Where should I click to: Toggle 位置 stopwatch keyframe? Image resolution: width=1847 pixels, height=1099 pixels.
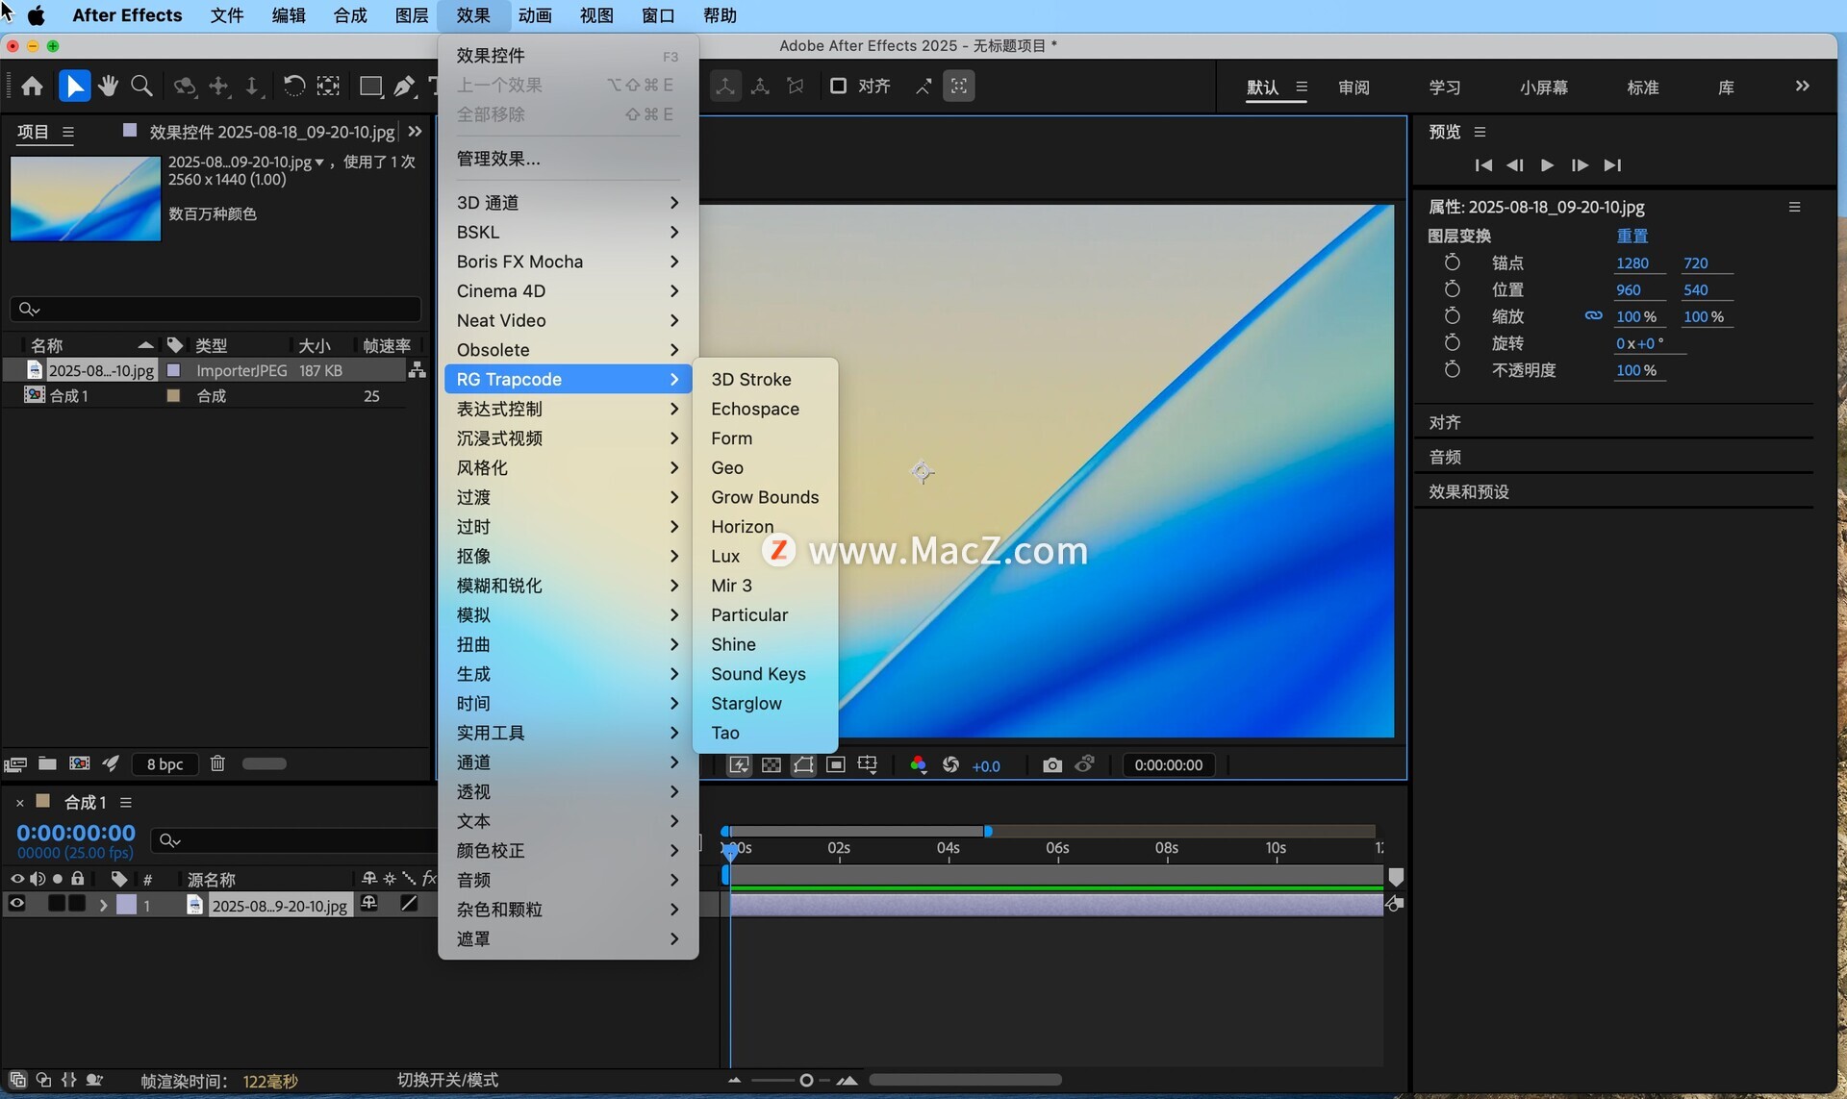point(1453,289)
